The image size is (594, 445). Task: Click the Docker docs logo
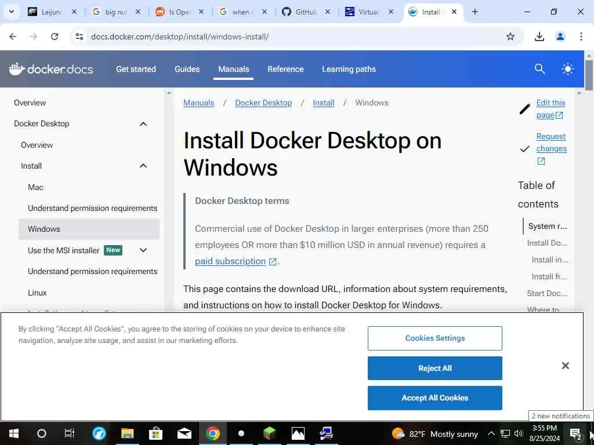pos(51,69)
